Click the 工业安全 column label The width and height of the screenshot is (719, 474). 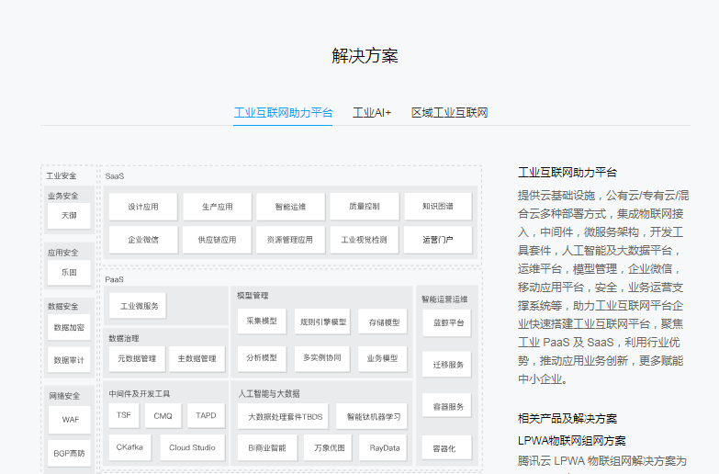[62, 175]
